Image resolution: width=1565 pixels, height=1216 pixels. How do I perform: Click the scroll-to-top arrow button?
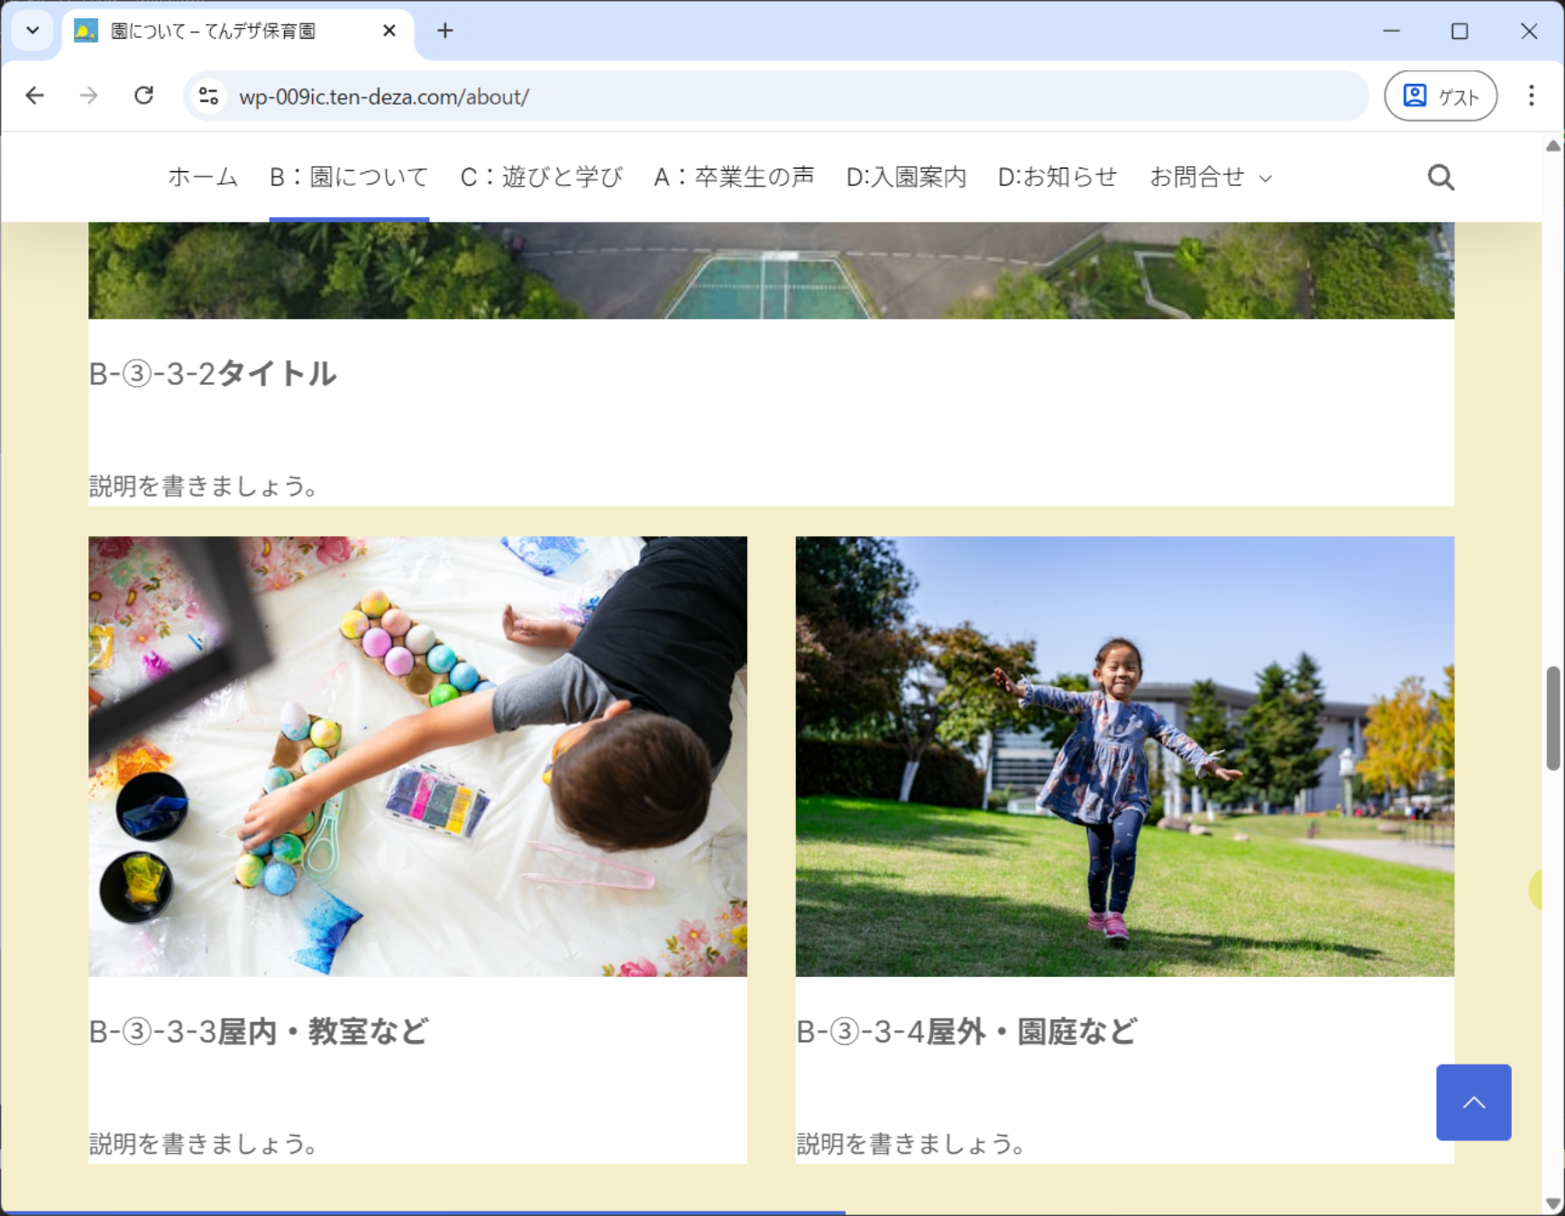point(1473,1102)
